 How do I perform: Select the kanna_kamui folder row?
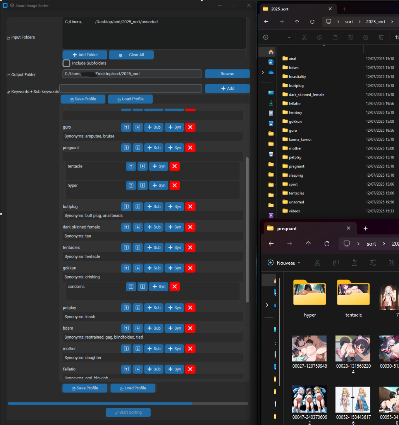click(337, 139)
